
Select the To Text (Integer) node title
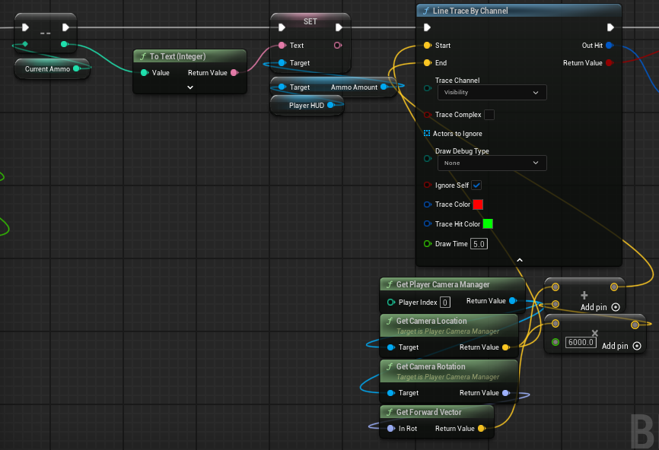(x=177, y=56)
